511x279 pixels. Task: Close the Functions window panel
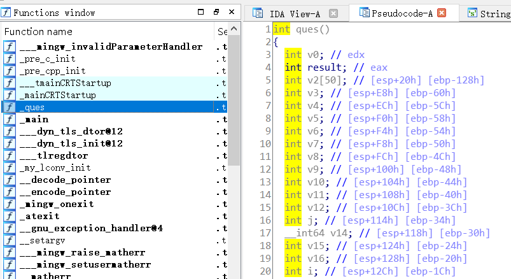point(232,12)
